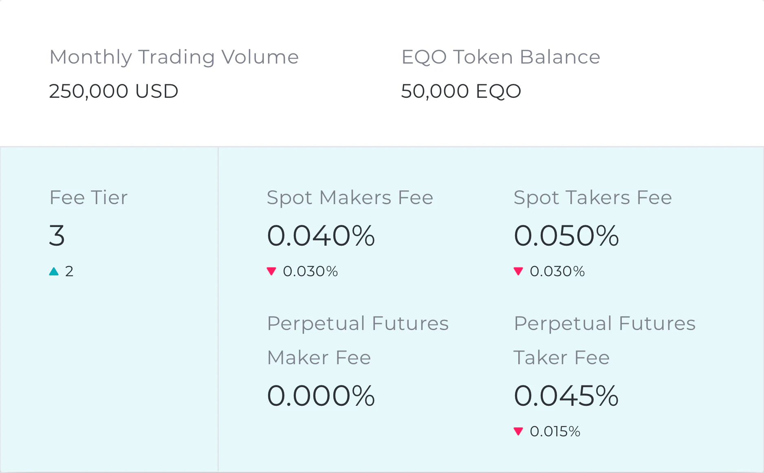Screen dimensions: 764x473
Task: Click the red down arrow under Spot Makers Fee
Action: tap(271, 271)
